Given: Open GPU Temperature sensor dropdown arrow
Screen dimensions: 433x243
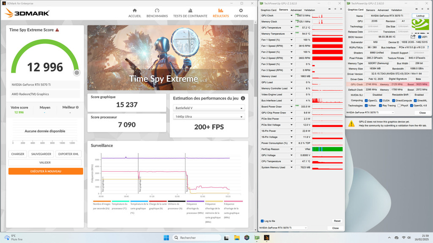Looking at the screenshot, I should 291,27.
